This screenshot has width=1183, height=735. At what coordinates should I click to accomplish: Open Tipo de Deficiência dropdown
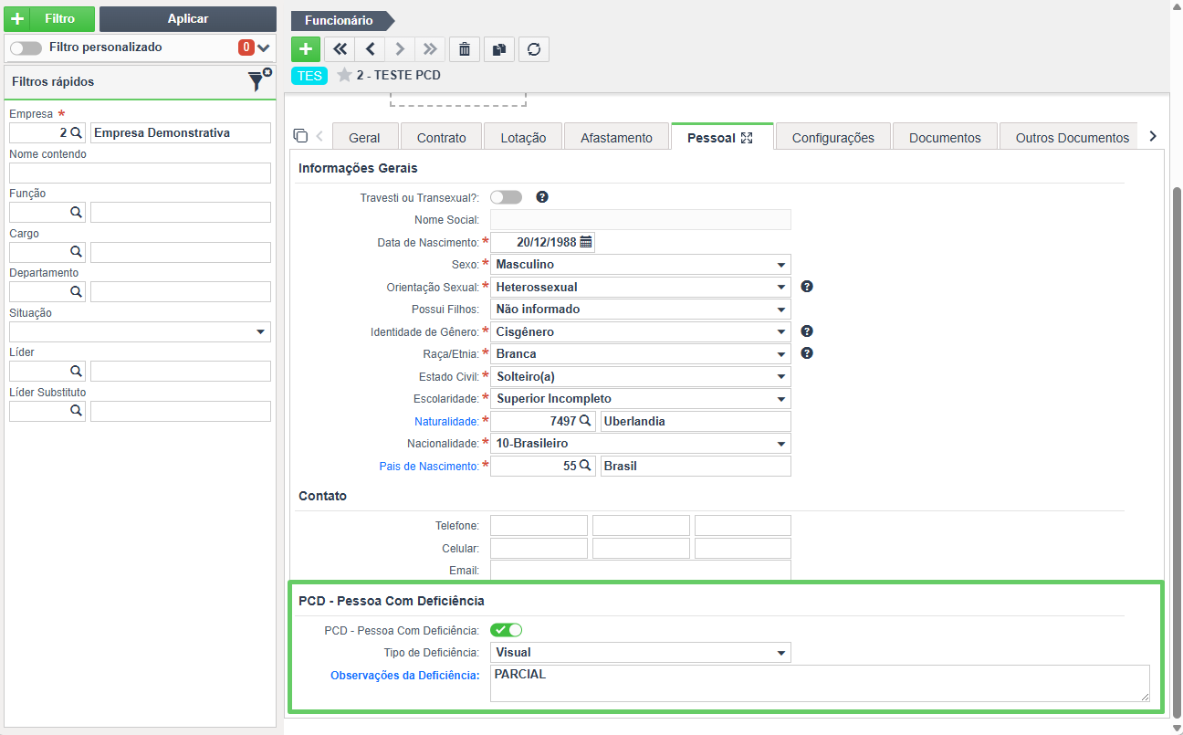pyautogui.click(x=641, y=652)
